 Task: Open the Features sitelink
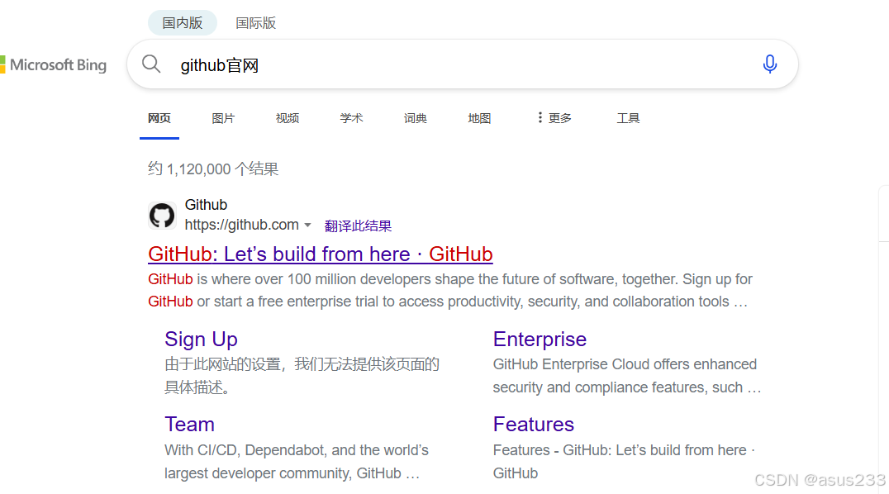534,425
